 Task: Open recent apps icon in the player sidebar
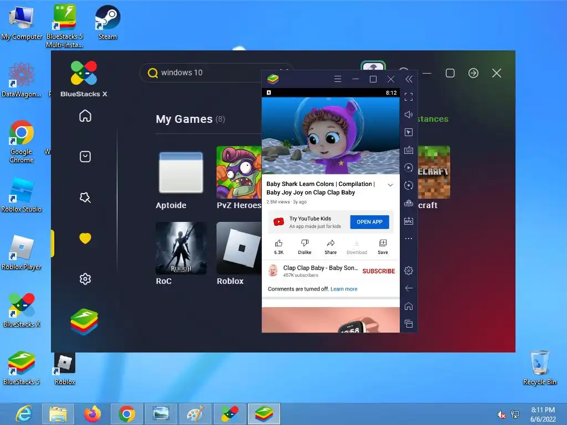click(x=409, y=324)
